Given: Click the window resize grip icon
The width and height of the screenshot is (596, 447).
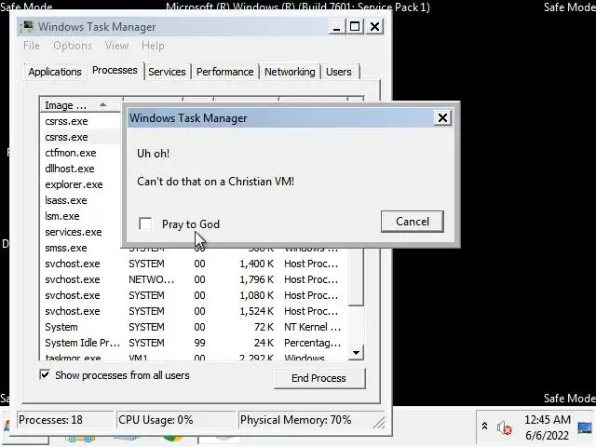Looking at the screenshot, I should point(379,422).
